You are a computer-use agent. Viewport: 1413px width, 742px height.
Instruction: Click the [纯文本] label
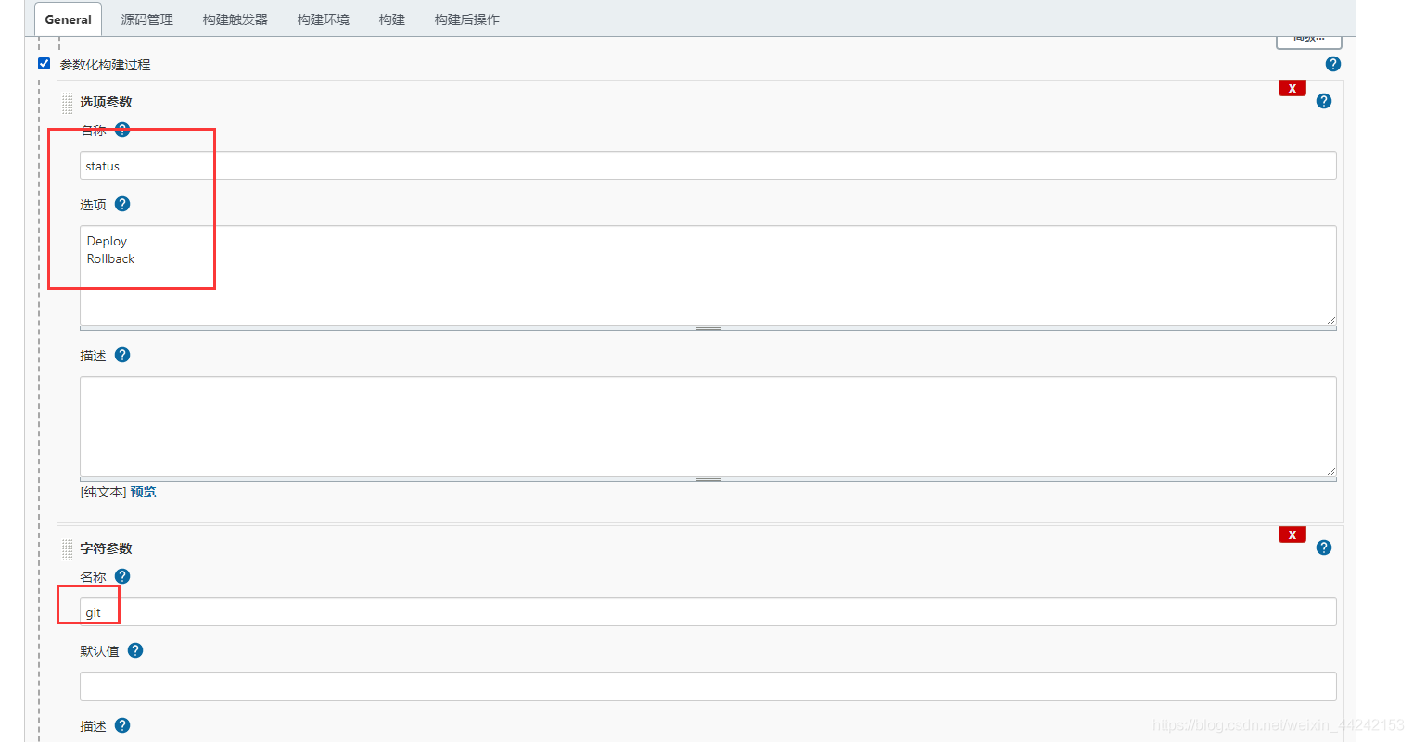click(103, 492)
